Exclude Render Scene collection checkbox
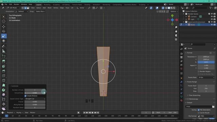Screen dimensions: 217x122 (209, 14)
